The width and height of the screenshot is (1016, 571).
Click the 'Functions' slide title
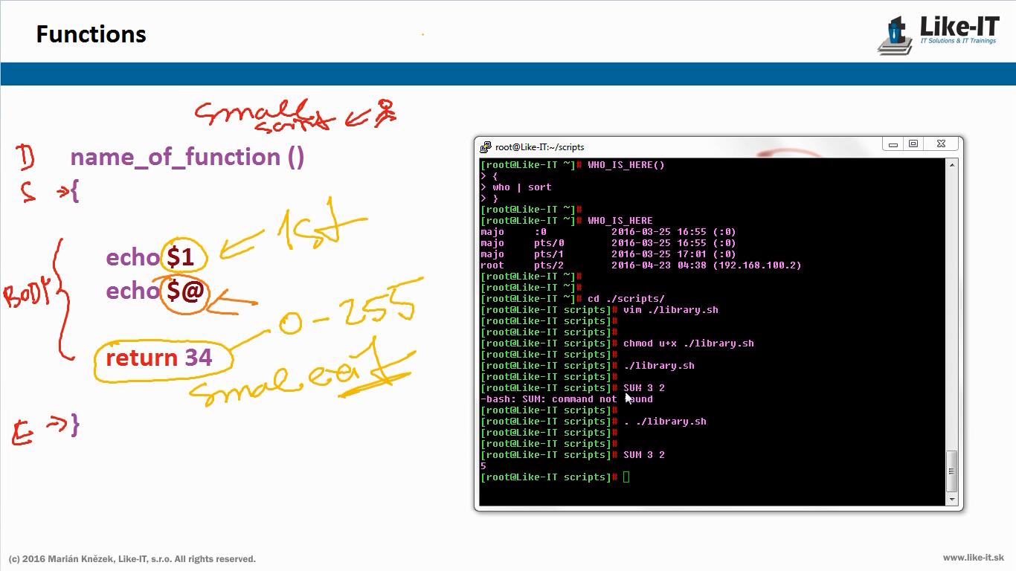pyautogui.click(x=91, y=34)
